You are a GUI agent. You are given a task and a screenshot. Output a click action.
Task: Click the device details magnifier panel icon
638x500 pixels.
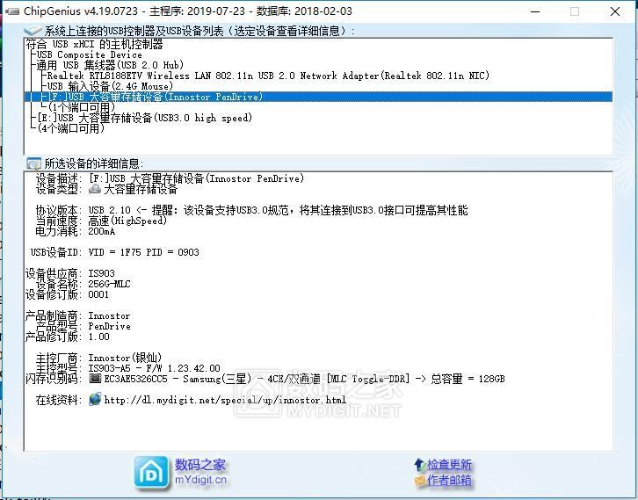[33, 163]
